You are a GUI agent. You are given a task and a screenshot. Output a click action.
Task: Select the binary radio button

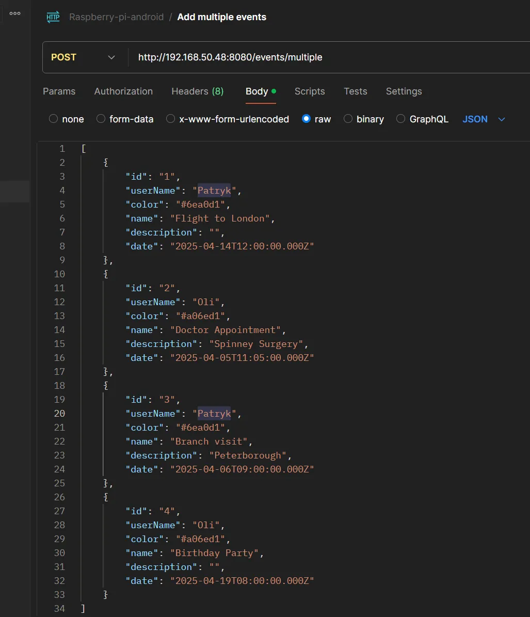click(x=348, y=119)
